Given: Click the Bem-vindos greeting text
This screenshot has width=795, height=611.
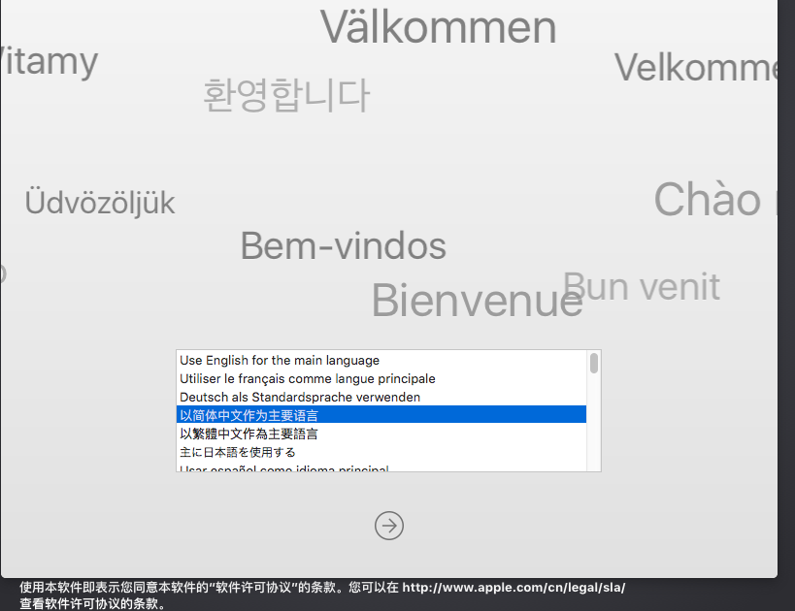Looking at the screenshot, I should (344, 245).
